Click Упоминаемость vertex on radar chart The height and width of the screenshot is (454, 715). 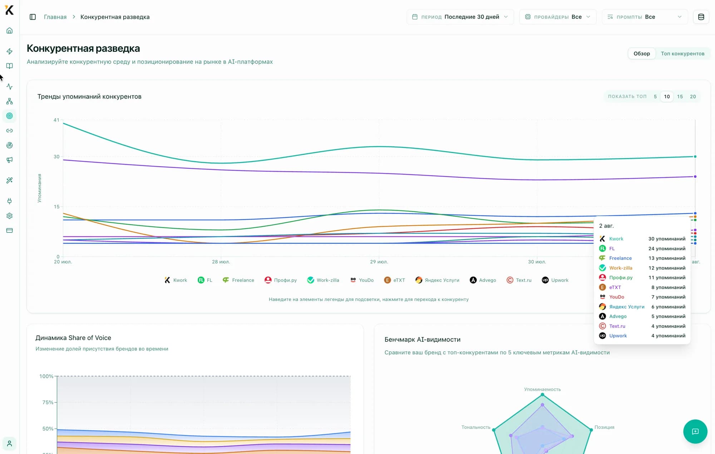(x=542, y=395)
